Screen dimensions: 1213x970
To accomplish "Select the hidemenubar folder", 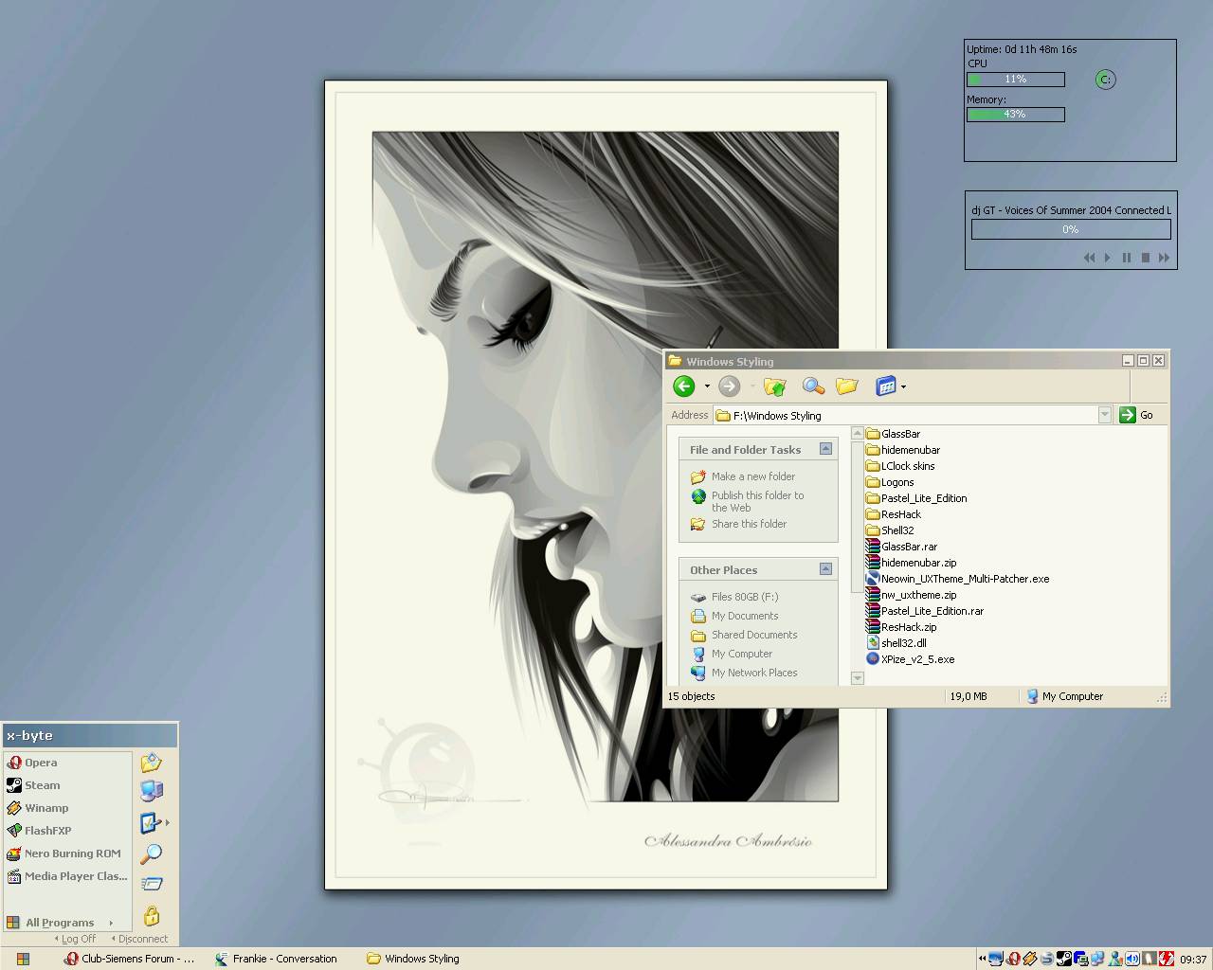I will [x=903, y=450].
